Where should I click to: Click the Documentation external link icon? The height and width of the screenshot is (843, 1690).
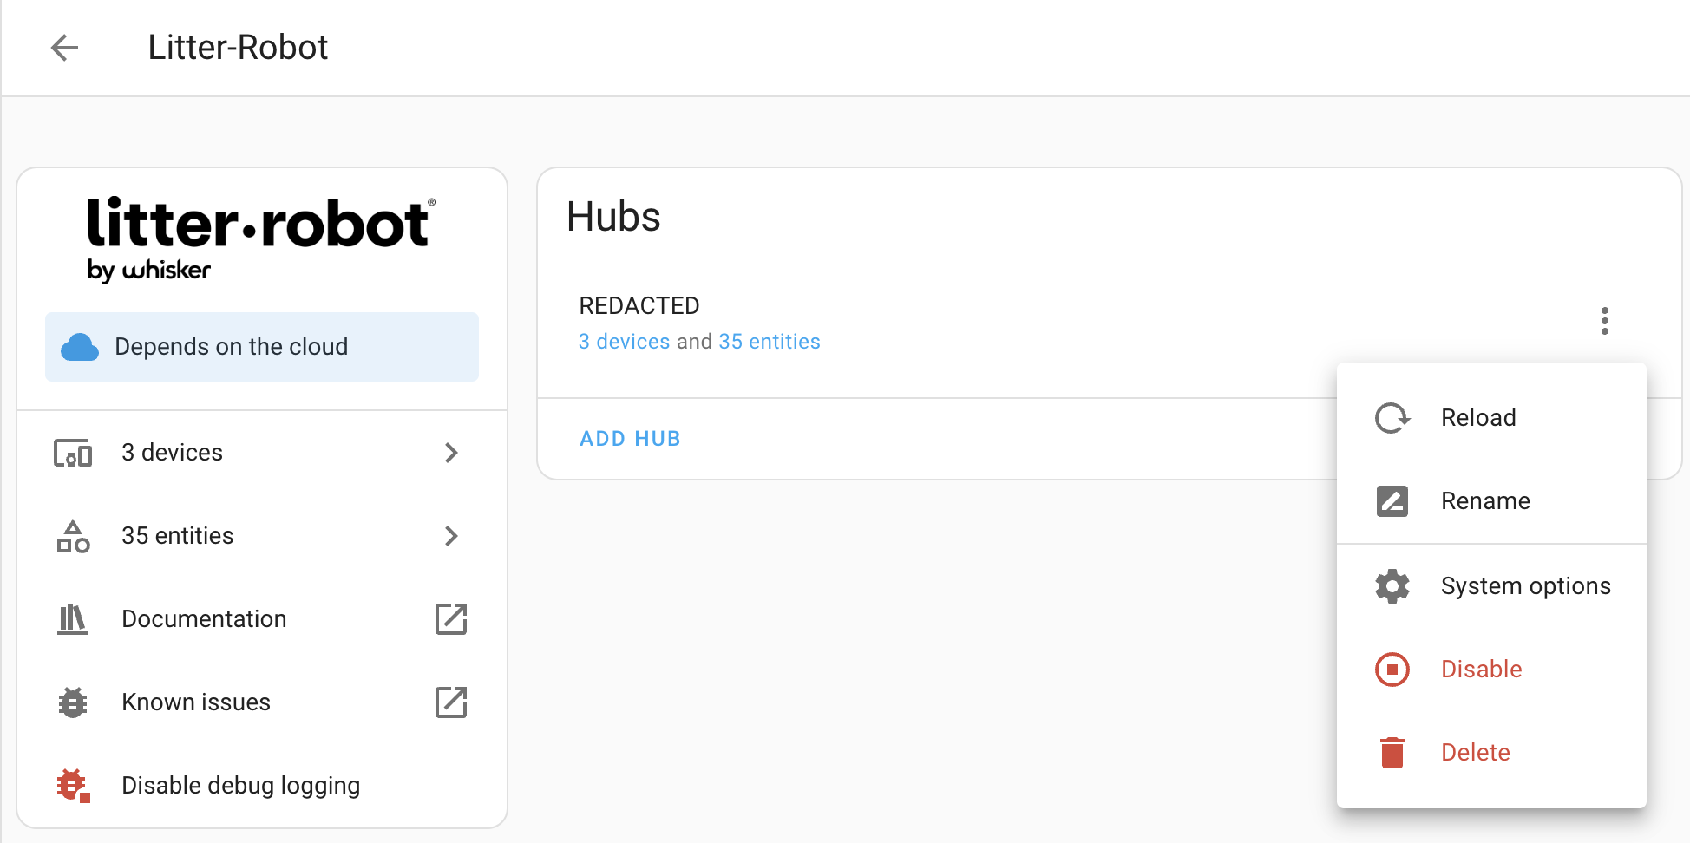pos(451,619)
